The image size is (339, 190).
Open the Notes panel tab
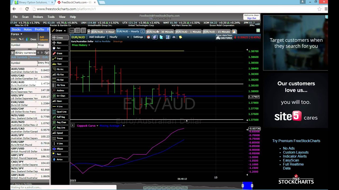[28, 30]
